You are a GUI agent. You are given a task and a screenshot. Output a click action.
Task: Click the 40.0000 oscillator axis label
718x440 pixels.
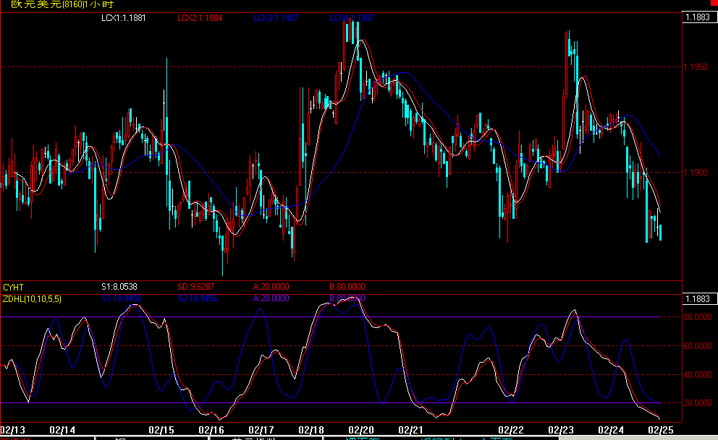698,375
